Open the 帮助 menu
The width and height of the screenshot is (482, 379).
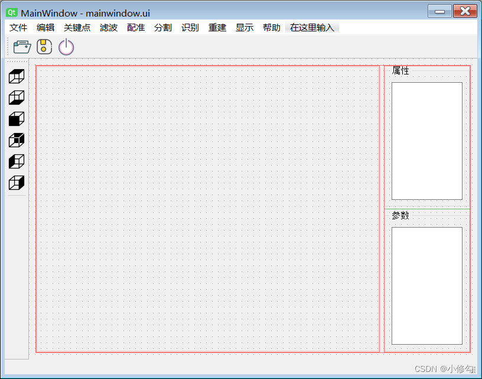(x=271, y=27)
